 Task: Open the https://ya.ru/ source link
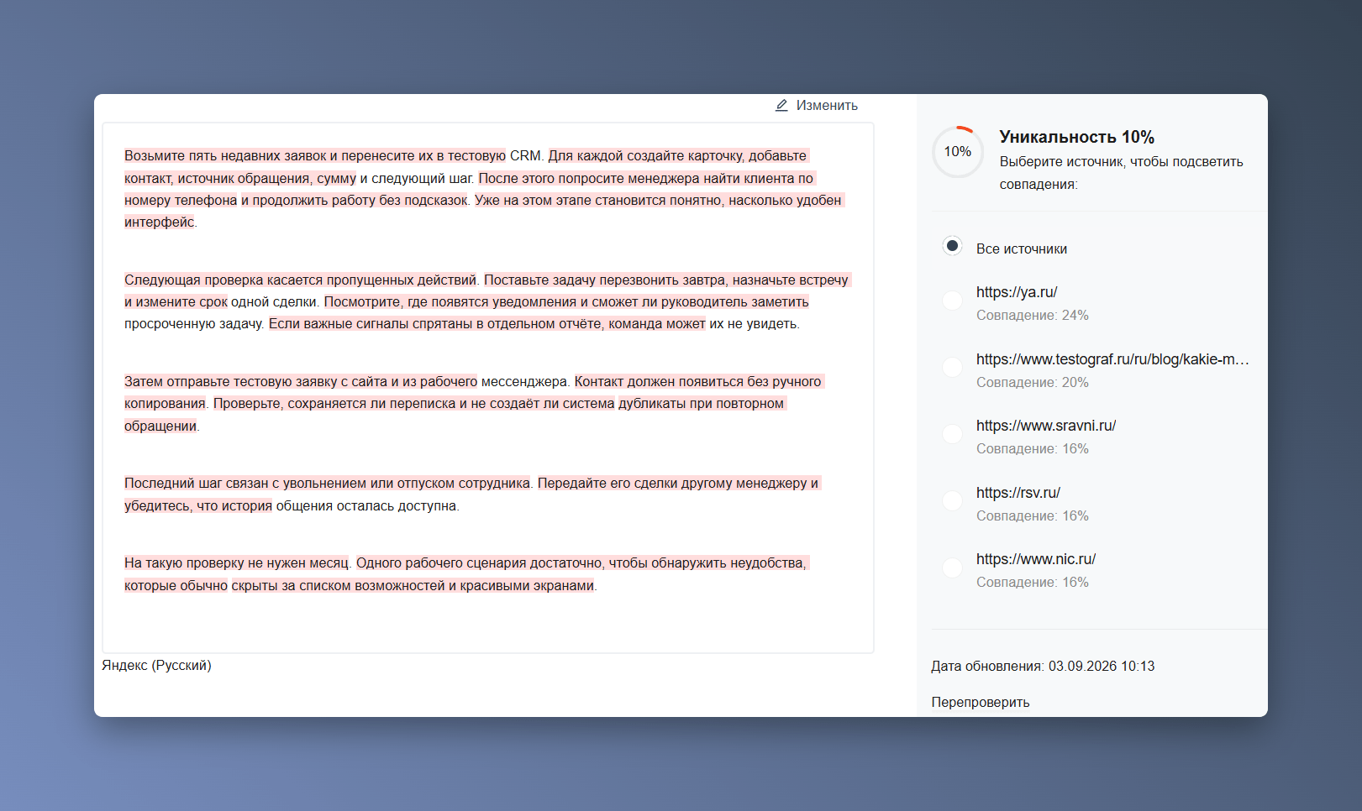1016,292
